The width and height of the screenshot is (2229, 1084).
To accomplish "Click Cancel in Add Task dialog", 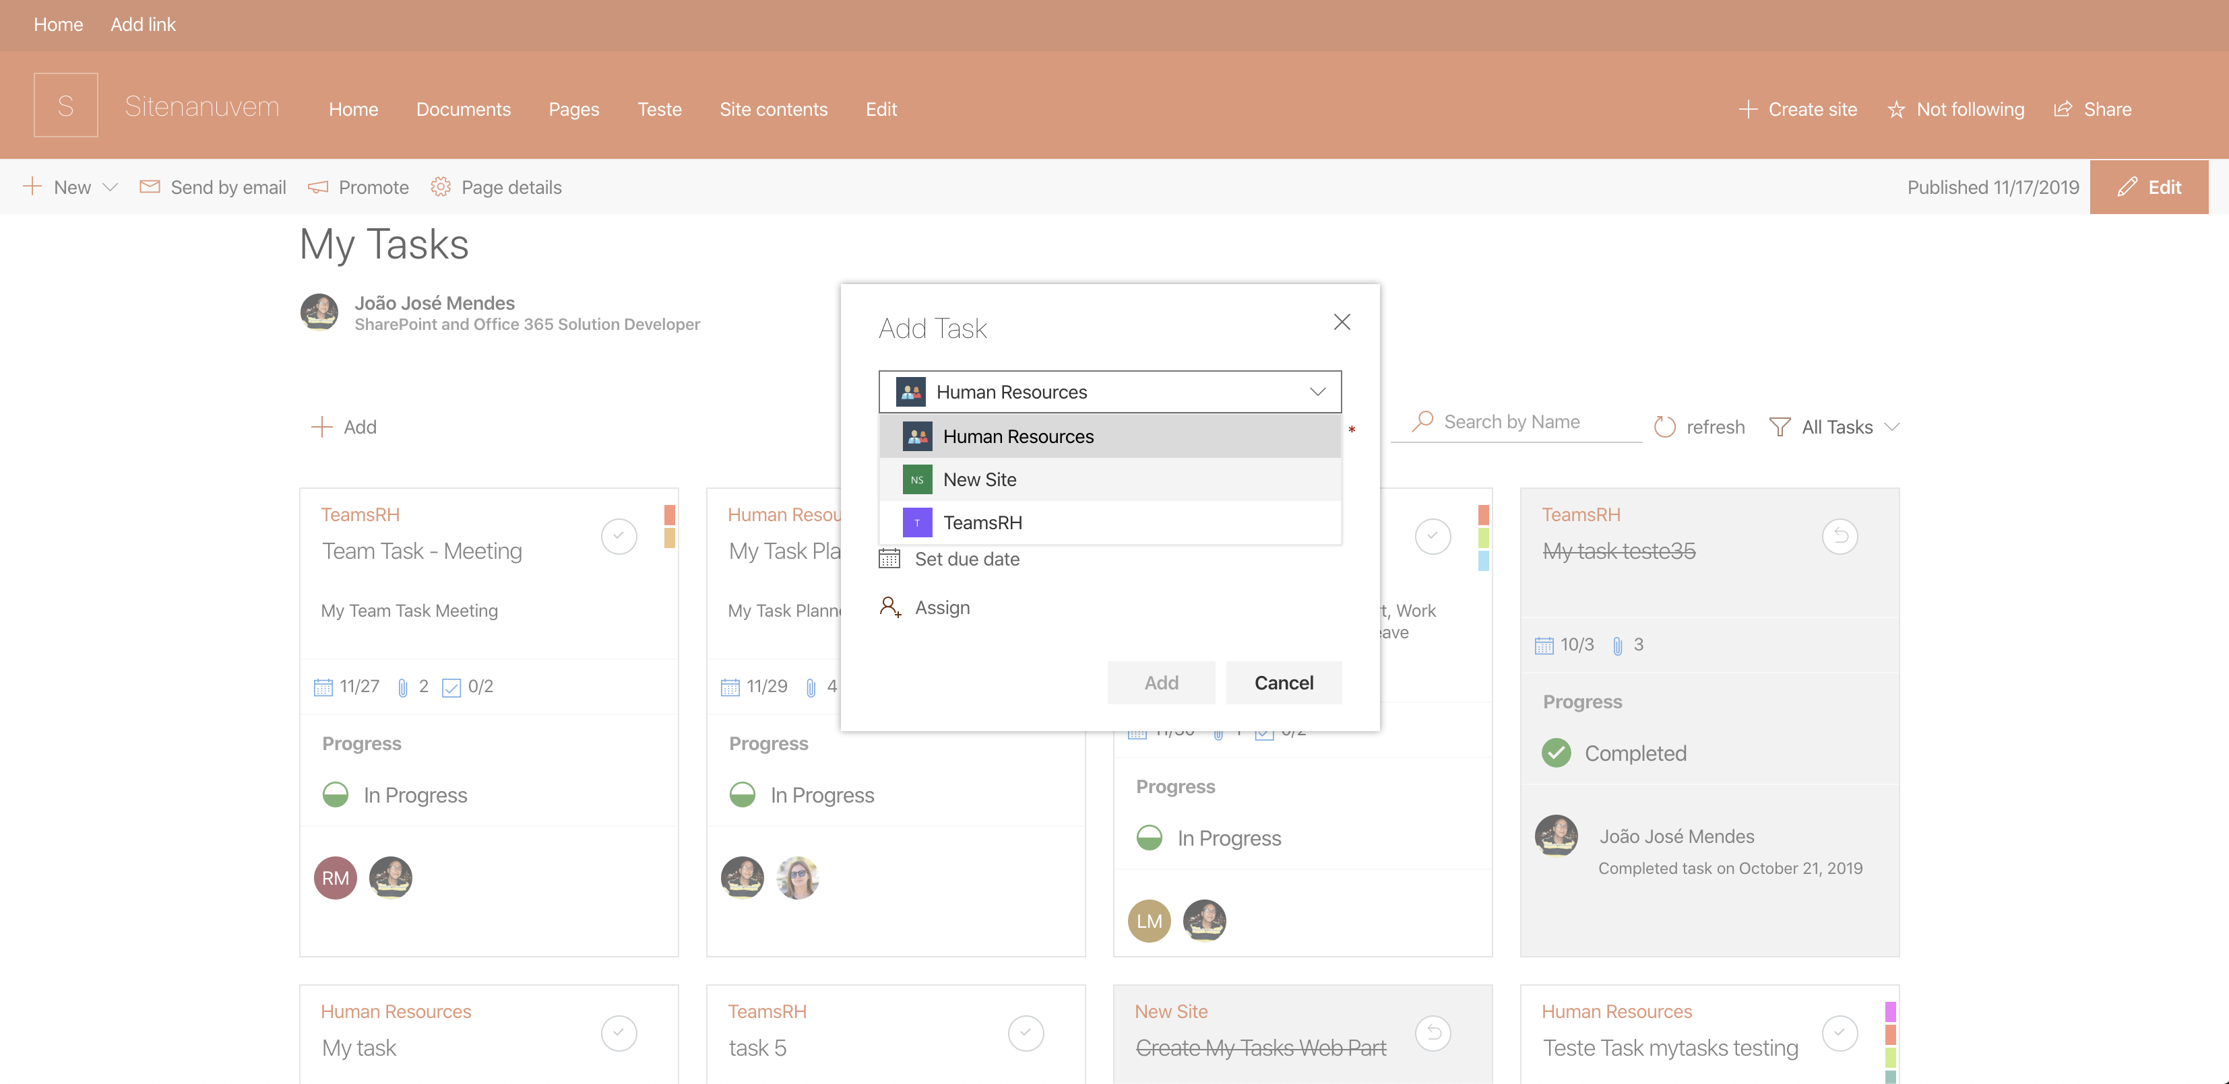I will point(1284,683).
